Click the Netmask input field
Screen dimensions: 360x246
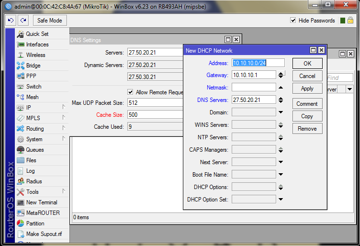(254, 87)
